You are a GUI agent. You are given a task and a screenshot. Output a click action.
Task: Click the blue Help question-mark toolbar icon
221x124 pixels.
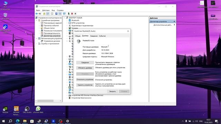(x=56, y=14)
